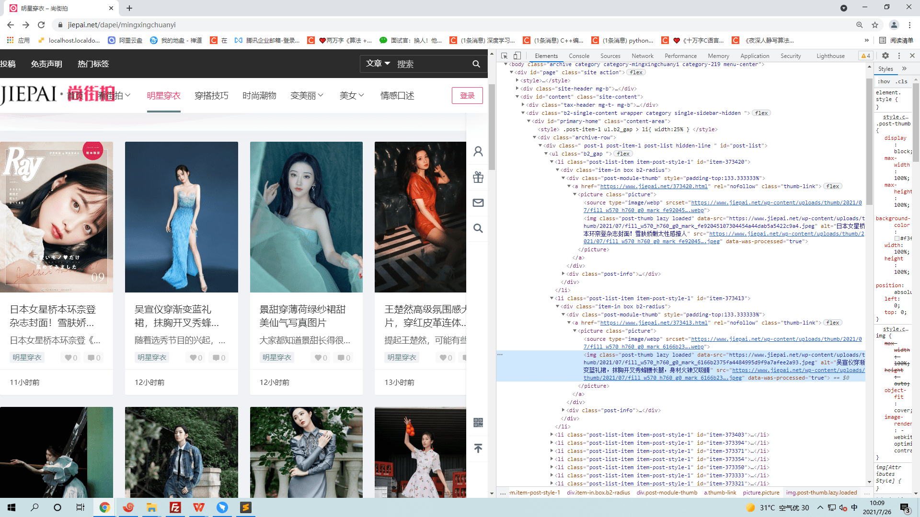Open the page zoom magnifier in address bar
The width and height of the screenshot is (920, 517).
click(x=860, y=25)
